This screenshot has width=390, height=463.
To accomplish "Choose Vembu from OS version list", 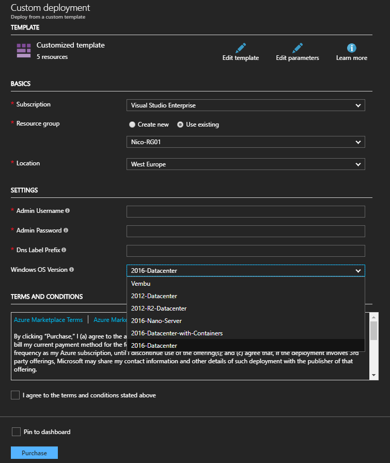I will [246, 284].
